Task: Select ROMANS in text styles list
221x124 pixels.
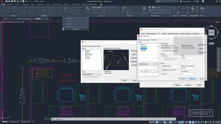Action: click(x=144, y=49)
